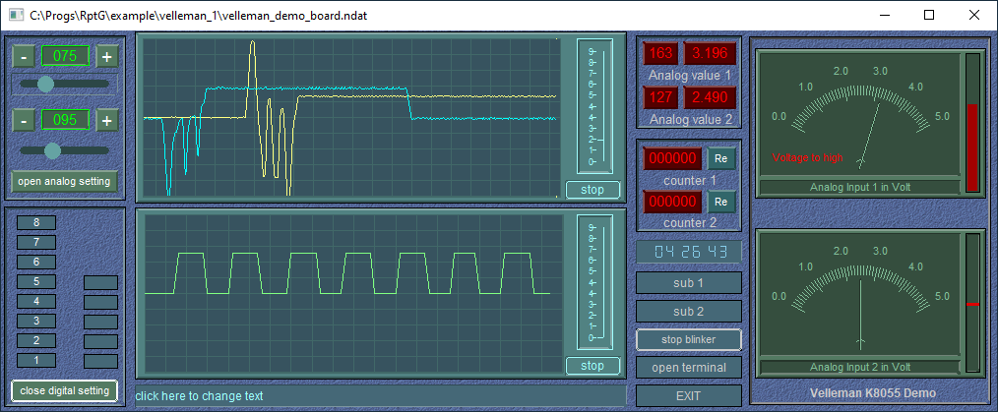998x412 pixels.
Task: Close digital setting panel
Action: (x=64, y=390)
